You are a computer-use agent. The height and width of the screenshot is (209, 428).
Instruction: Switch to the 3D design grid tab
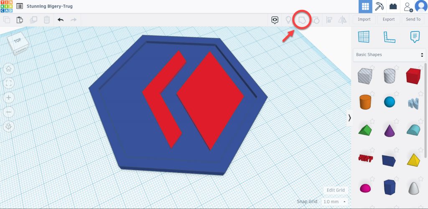365,7
